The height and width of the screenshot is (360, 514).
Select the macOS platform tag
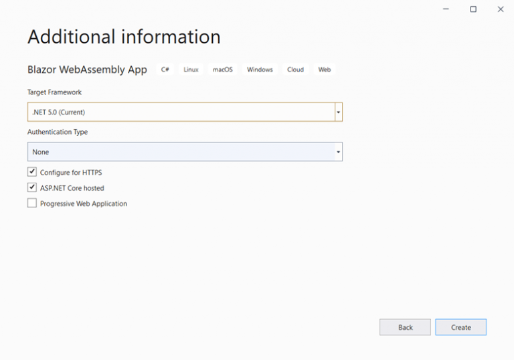(223, 70)
